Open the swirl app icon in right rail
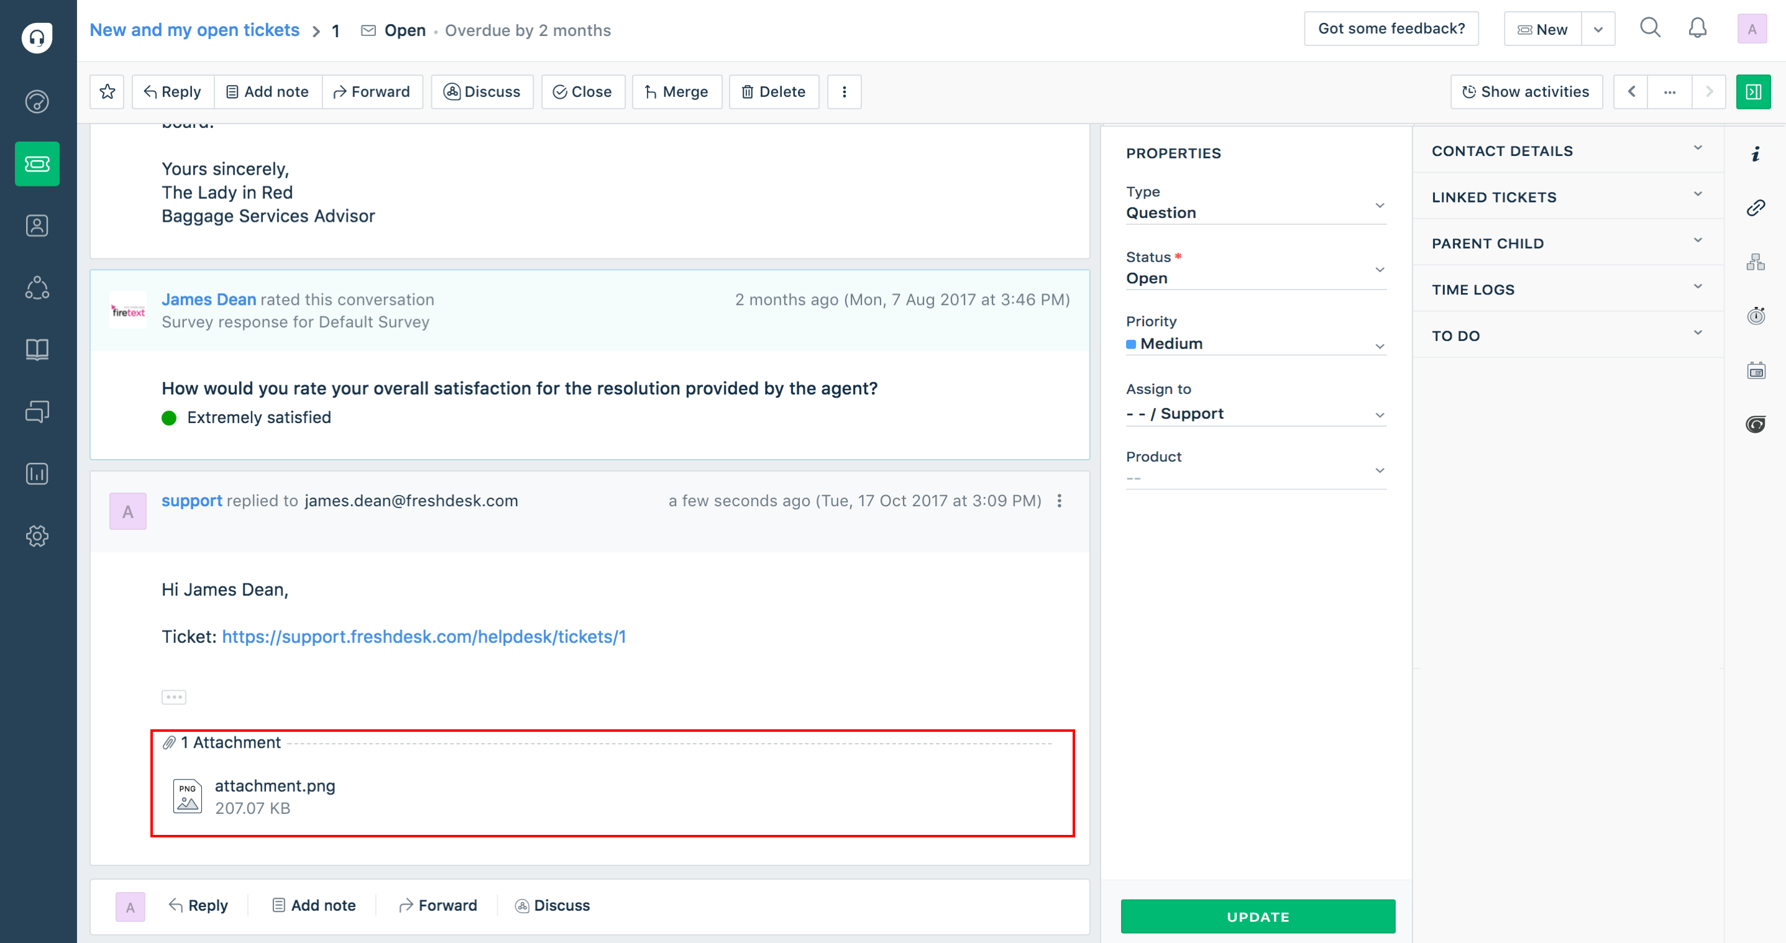 [x=1756, y=424]
